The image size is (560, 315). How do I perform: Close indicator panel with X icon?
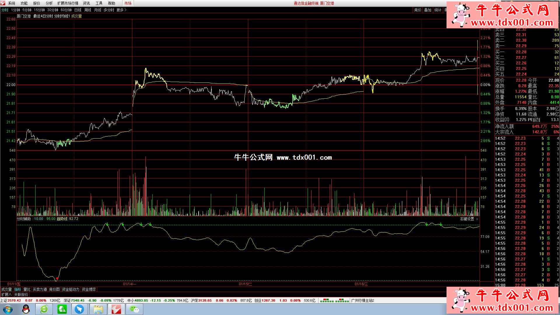[x=477, y=219]
